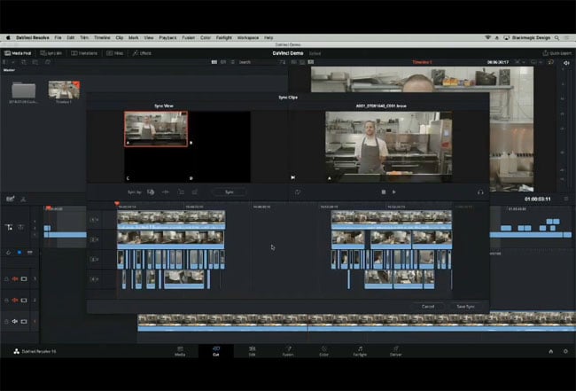Click the Wi-Fi status icon
This screenshot has width=576, height=391.
point(488,37)
